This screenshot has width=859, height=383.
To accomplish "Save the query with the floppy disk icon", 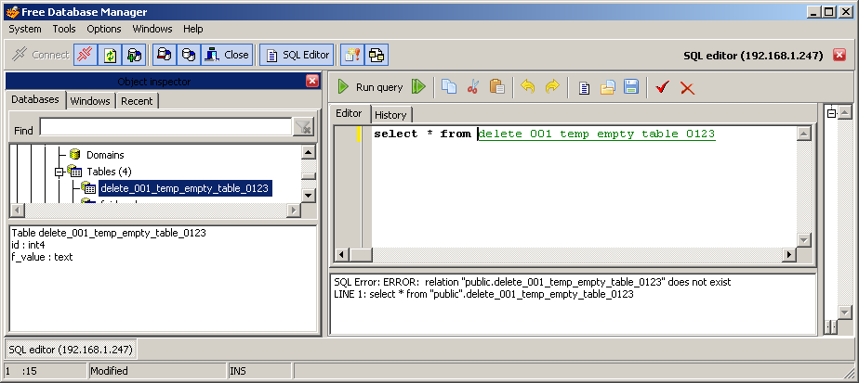I will (x=631, y=87).
